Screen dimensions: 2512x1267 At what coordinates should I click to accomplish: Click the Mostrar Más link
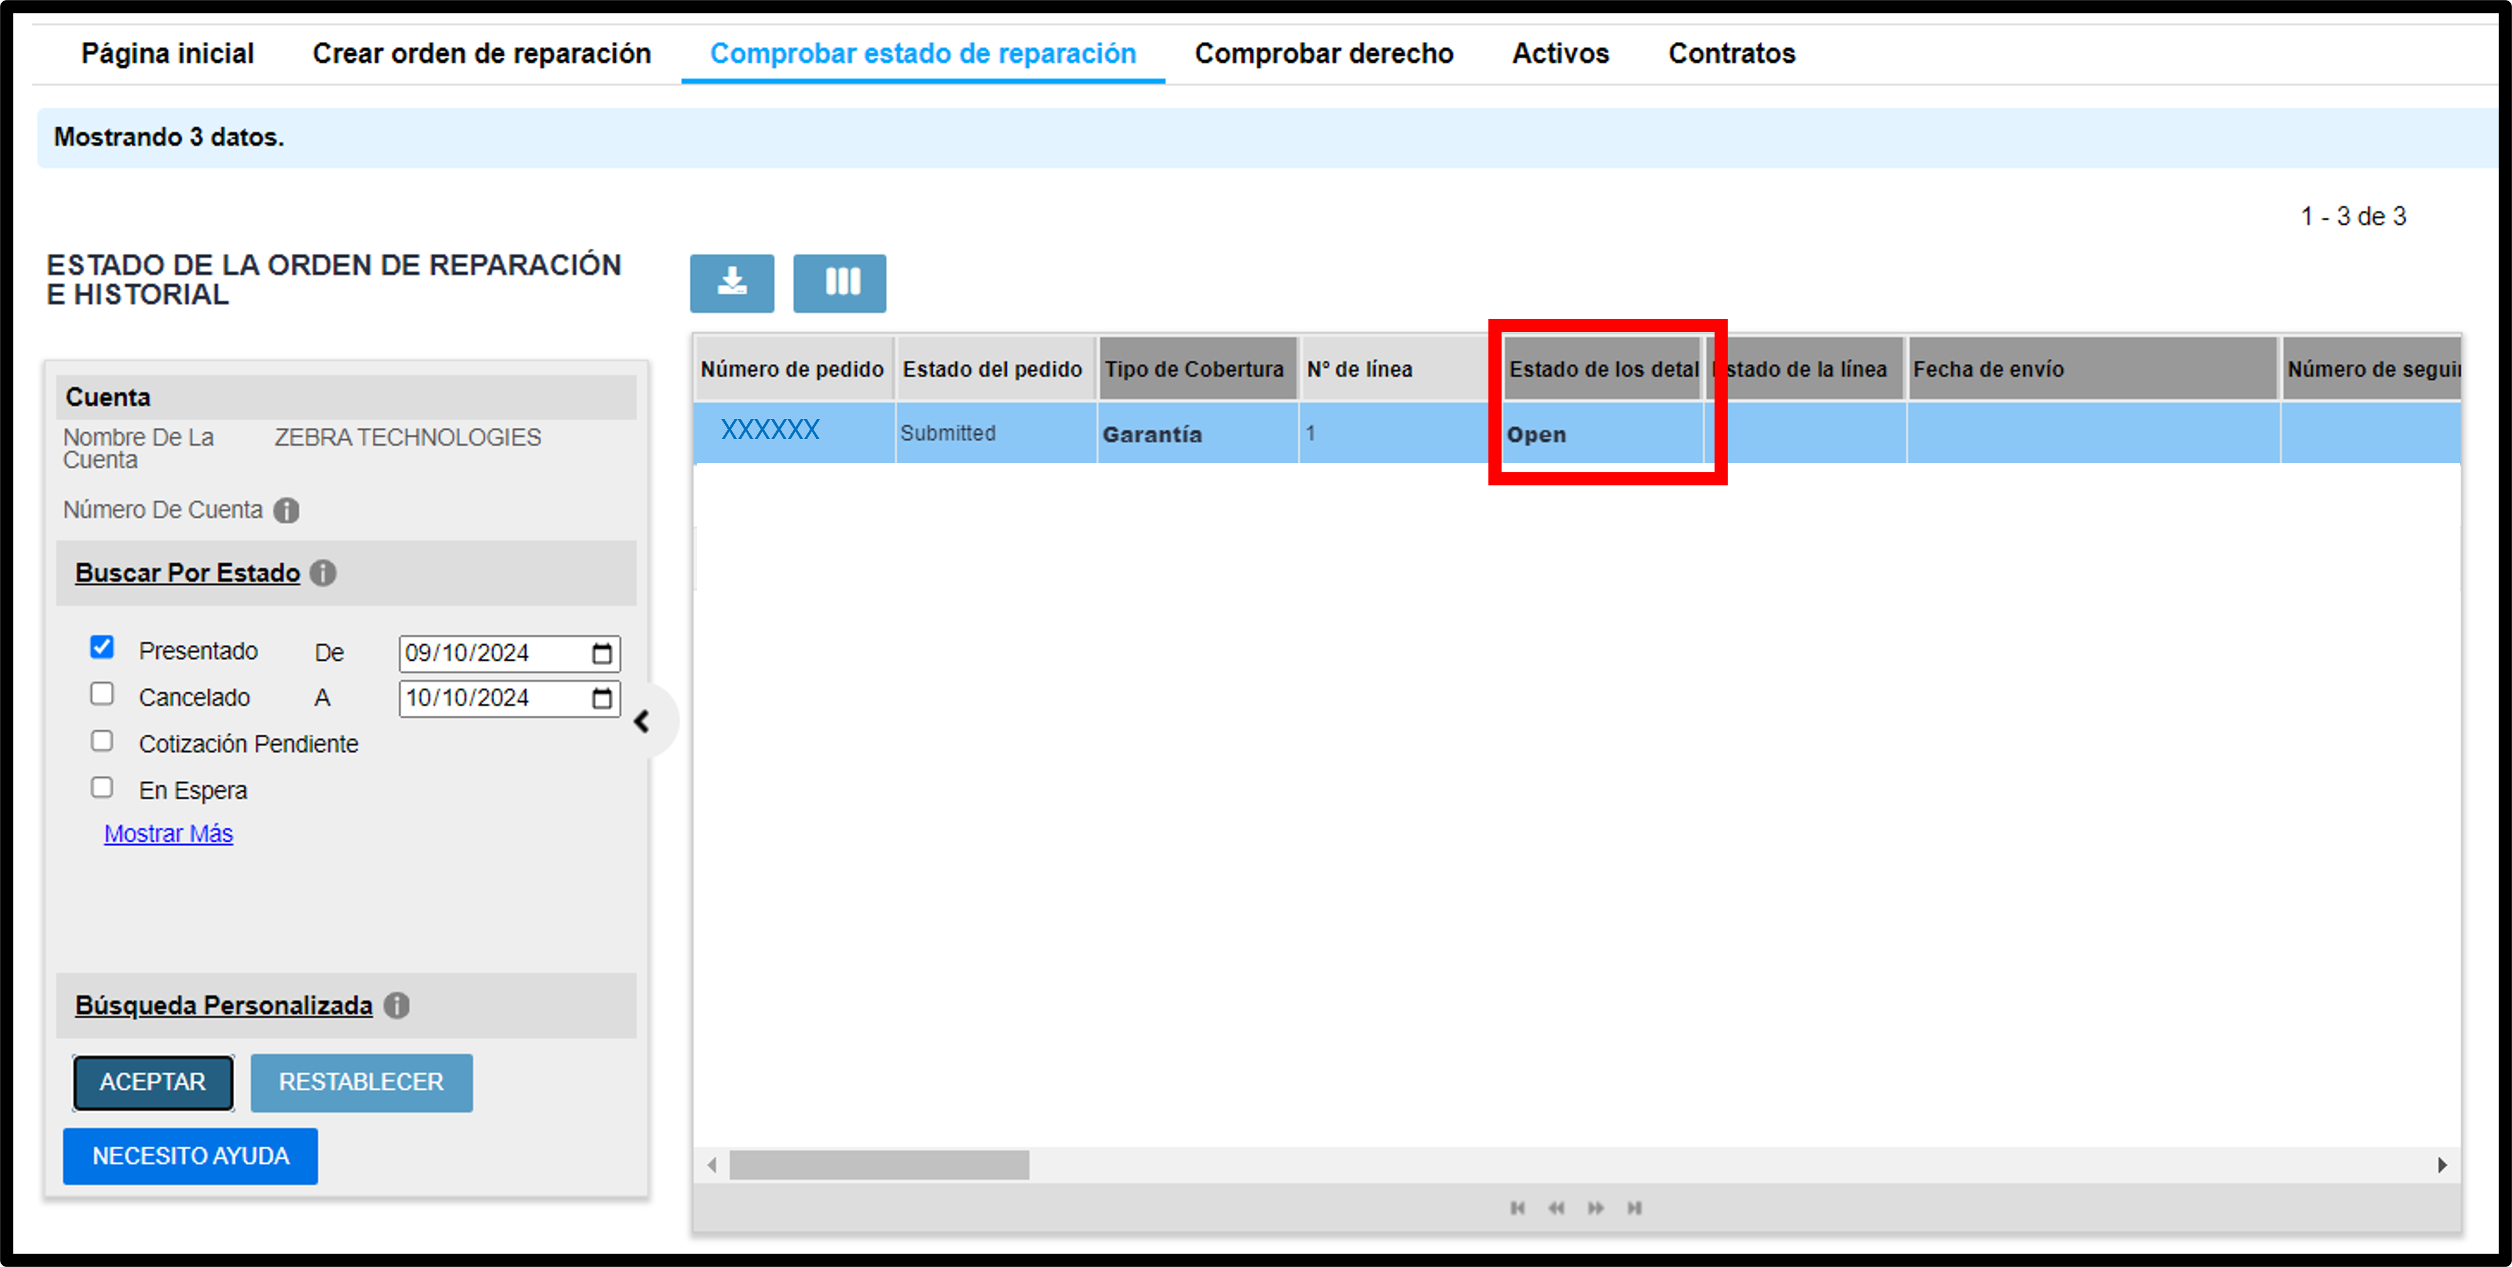pyautogui.click(x=169, y=834)
